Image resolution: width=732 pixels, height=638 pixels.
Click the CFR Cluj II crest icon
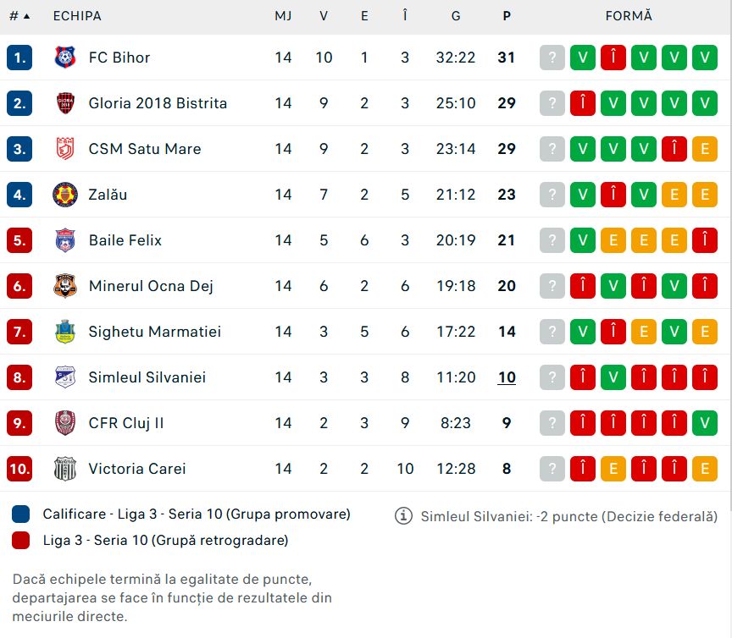65,423
